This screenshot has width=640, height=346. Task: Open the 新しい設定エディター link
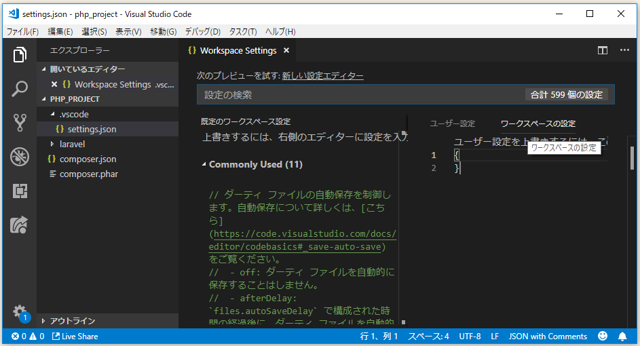(x=322, y=76)
